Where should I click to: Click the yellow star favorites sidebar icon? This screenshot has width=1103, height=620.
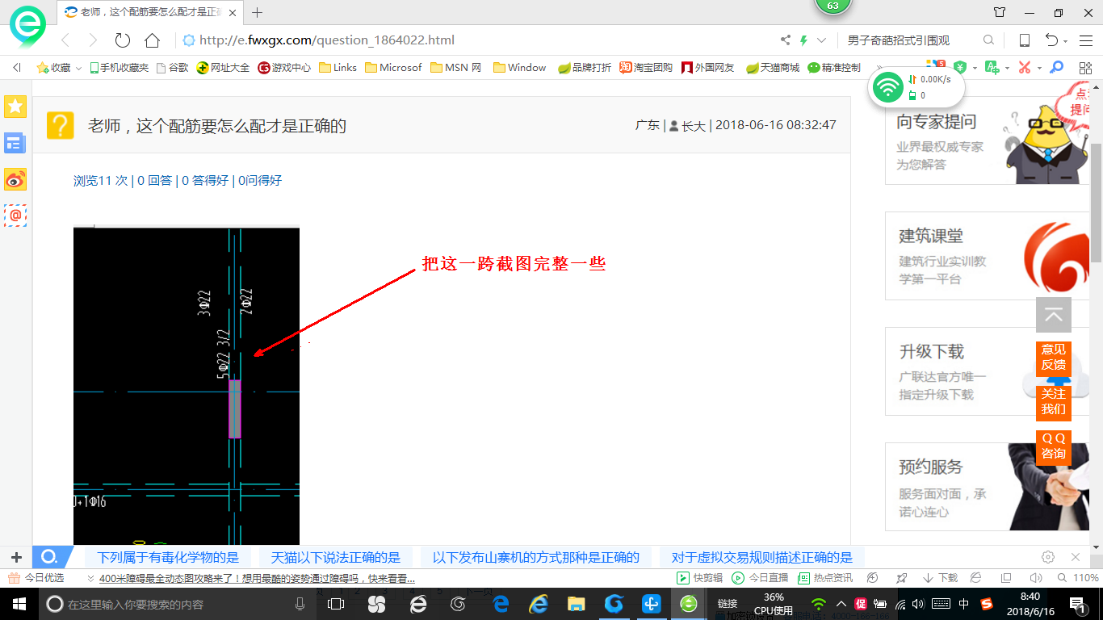coord(15,106)
